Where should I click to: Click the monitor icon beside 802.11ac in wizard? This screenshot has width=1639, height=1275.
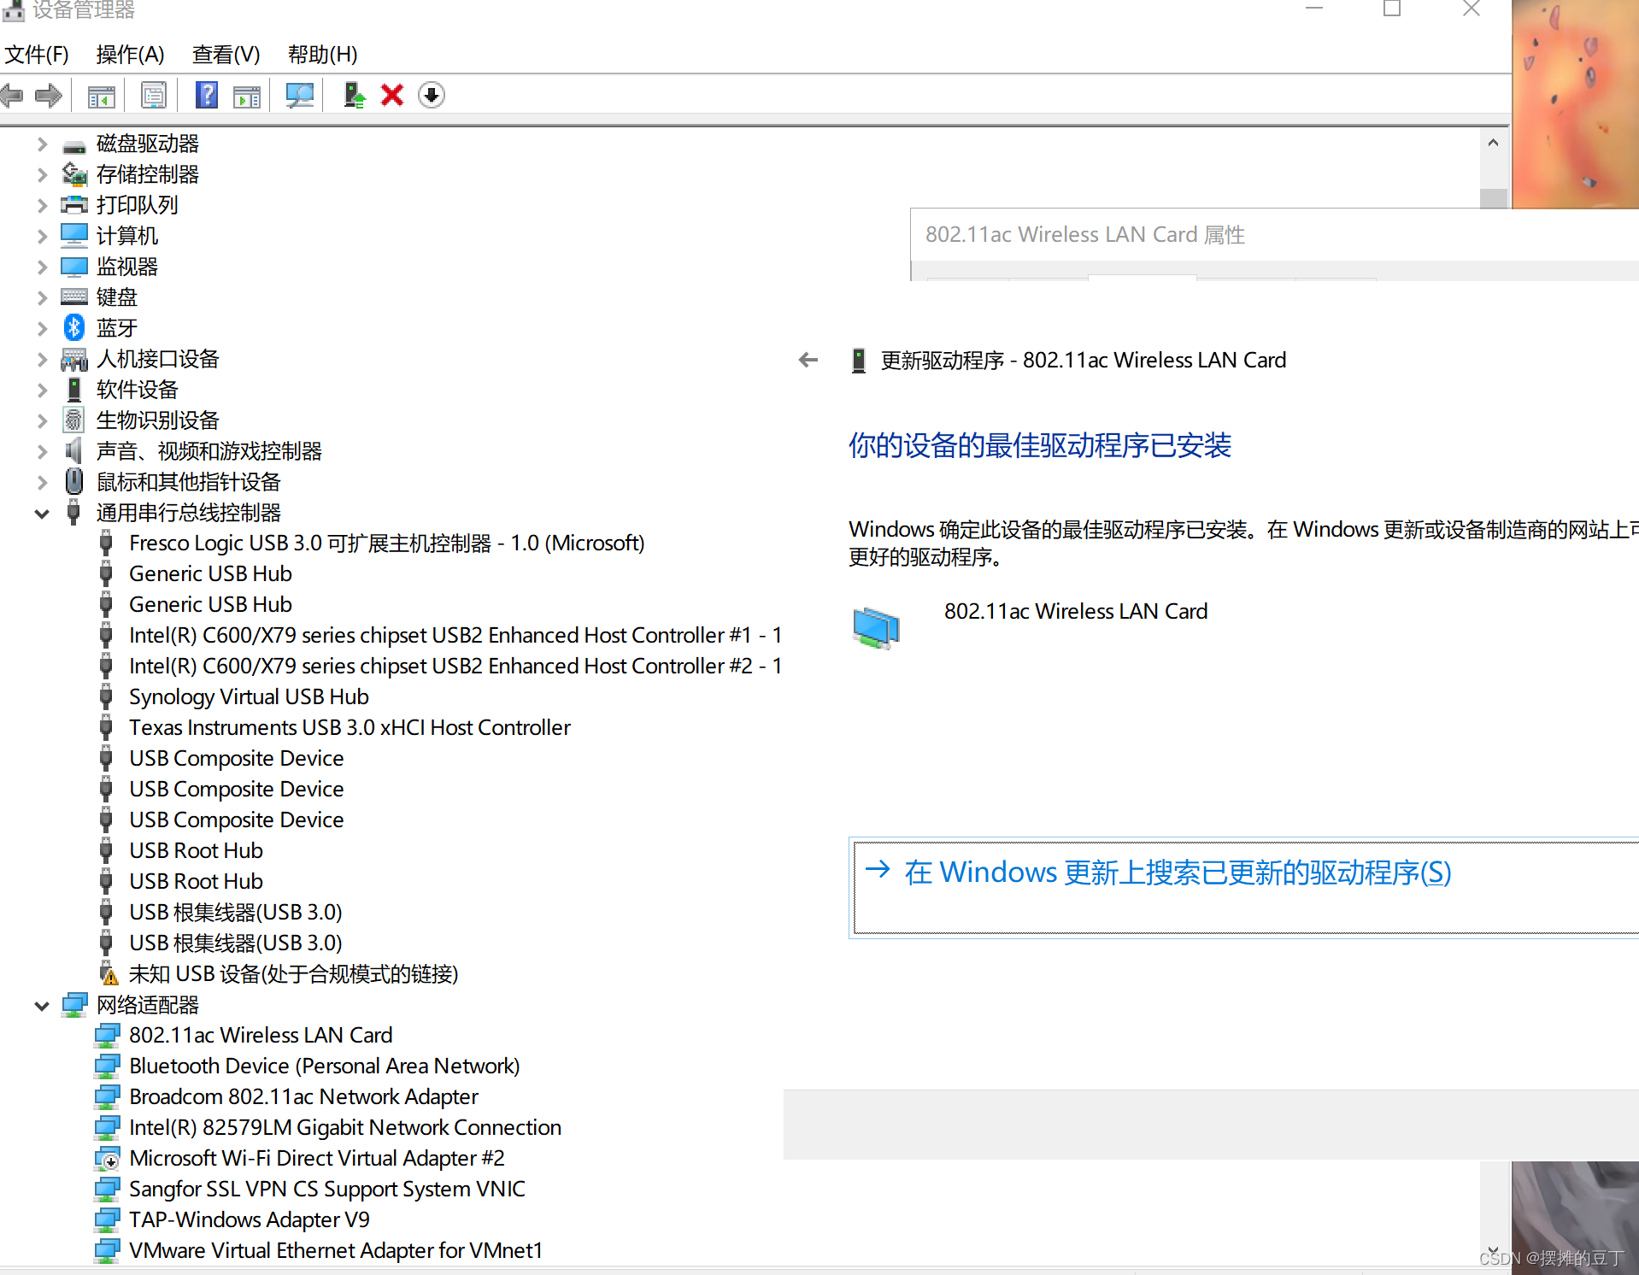coord(876,628)
